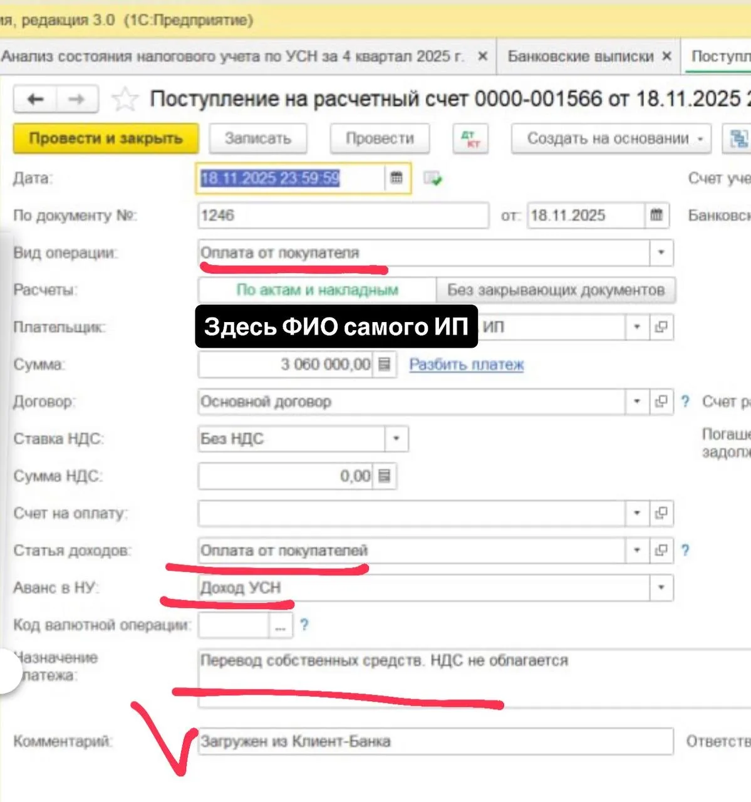Open Статья доходов record icon
The image size is (751, 802).
click(x=661, y=550)
